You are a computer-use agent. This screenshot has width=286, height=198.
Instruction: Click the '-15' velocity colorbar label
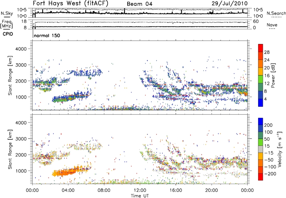point(269,153)
